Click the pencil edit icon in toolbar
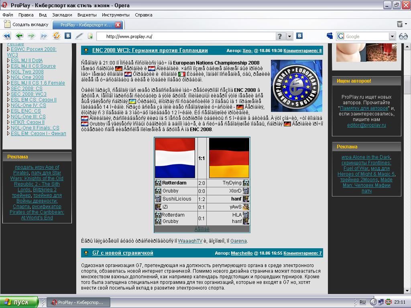 [x=79, y=36]
